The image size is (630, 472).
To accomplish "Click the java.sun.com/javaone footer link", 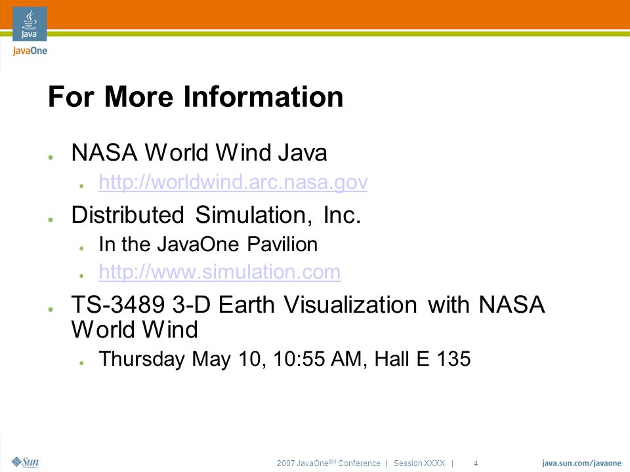I will 581,463.
